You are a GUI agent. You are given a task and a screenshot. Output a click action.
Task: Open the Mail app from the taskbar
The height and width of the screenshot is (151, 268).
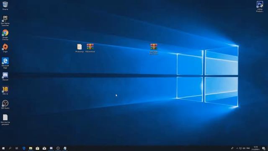pyautogui.click(x=44, y=148)
